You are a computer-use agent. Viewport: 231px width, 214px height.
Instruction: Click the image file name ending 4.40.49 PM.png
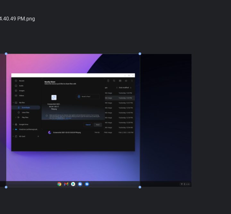click(17, 19)
